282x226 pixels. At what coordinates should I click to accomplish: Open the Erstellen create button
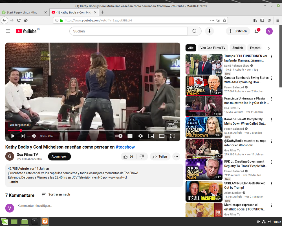pyautogui.click(x=238, y=31)
